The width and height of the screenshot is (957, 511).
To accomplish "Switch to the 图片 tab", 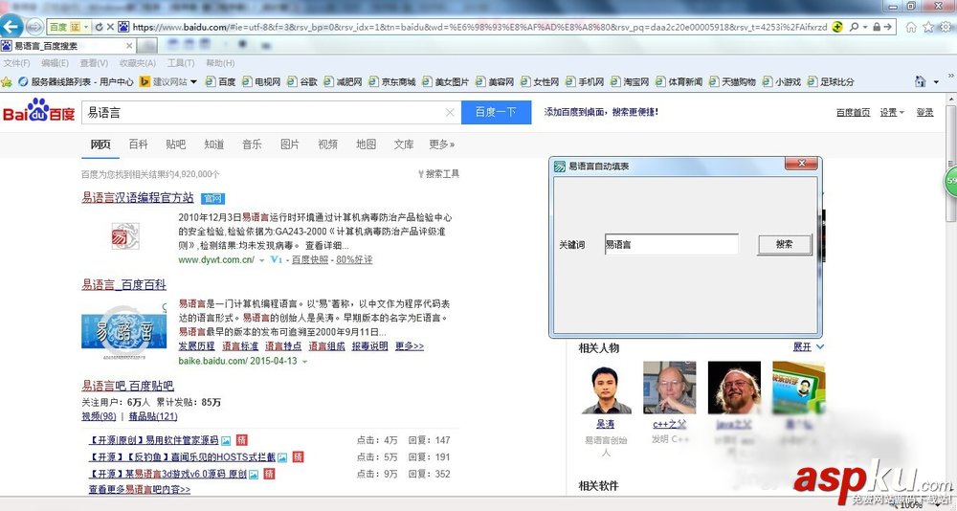I will coord(290,144).
